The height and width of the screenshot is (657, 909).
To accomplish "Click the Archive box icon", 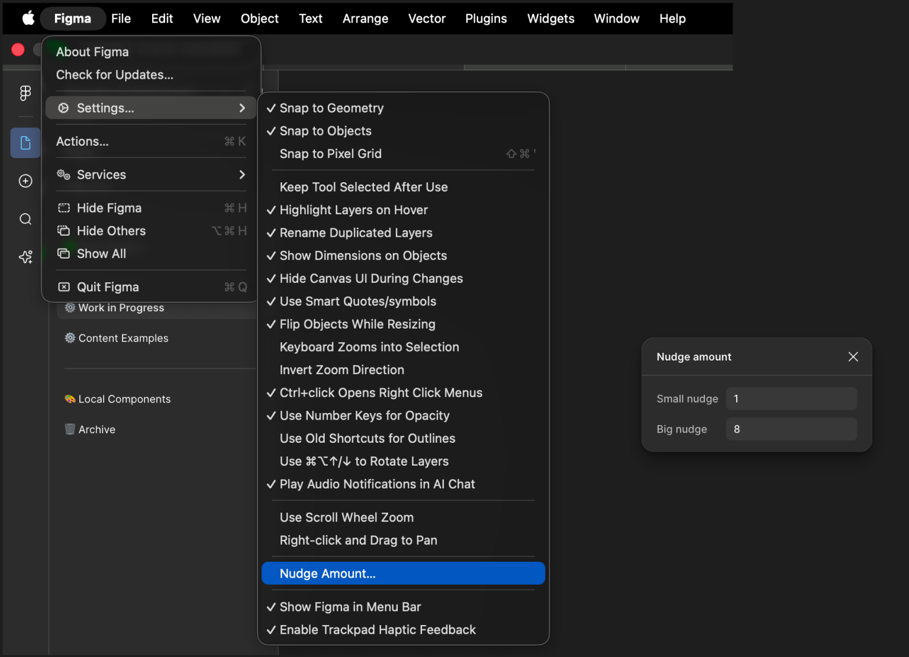I will [69, 429].
